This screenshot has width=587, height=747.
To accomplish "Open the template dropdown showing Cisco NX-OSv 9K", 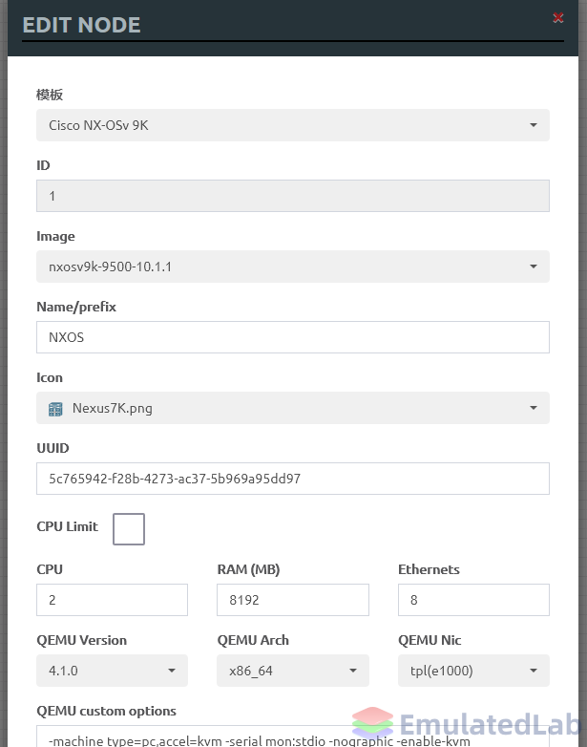I will 293,125.
